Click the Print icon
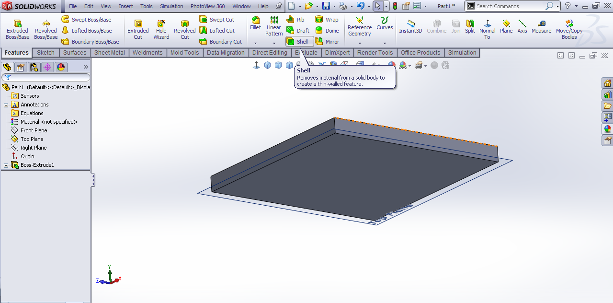 tap(343, 6)
